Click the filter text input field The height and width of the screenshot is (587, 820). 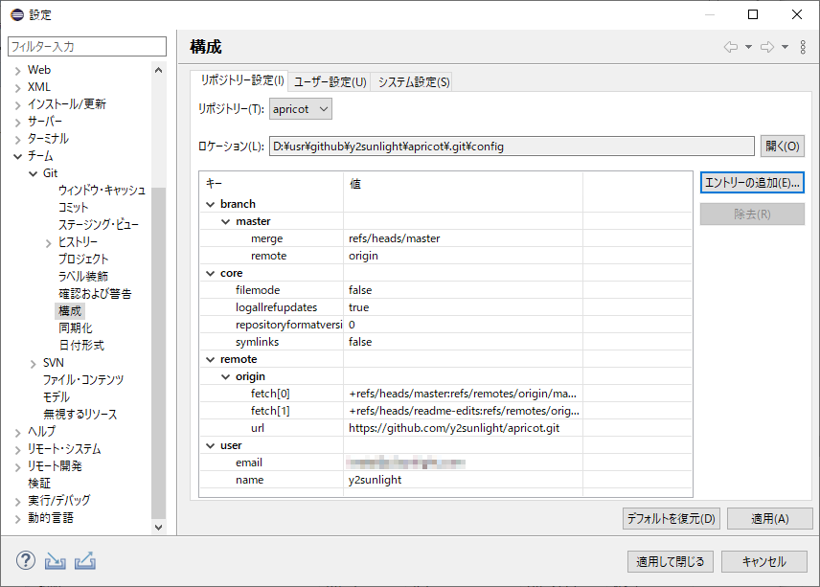click(87, 46)
